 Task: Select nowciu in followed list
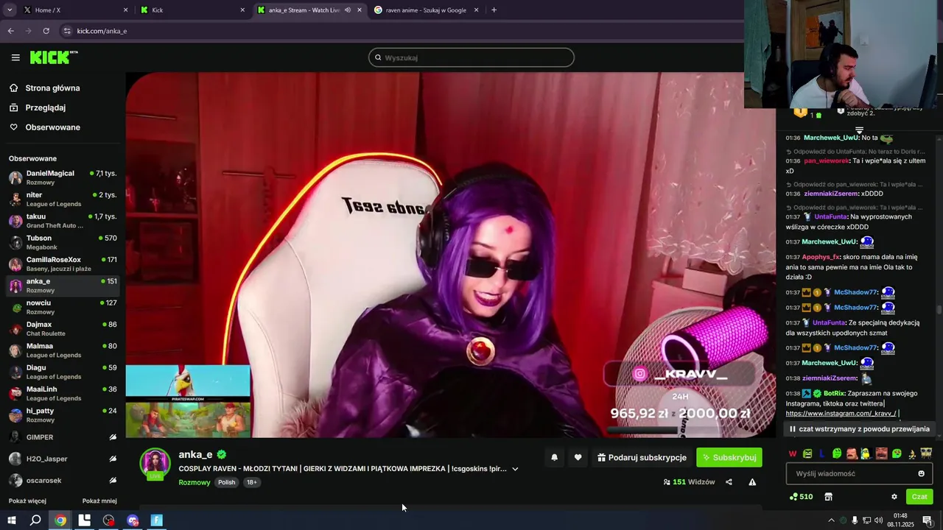point(63,307)
